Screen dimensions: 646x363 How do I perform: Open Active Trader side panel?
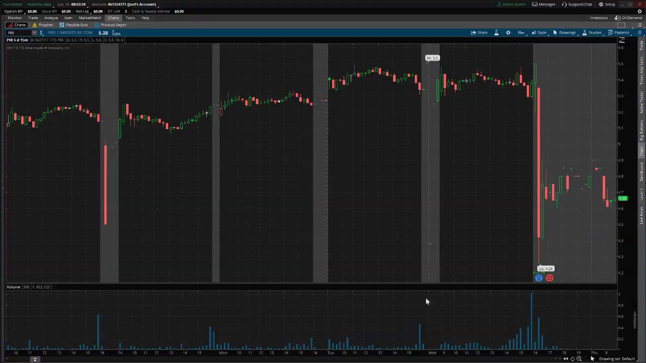point(642,103)
